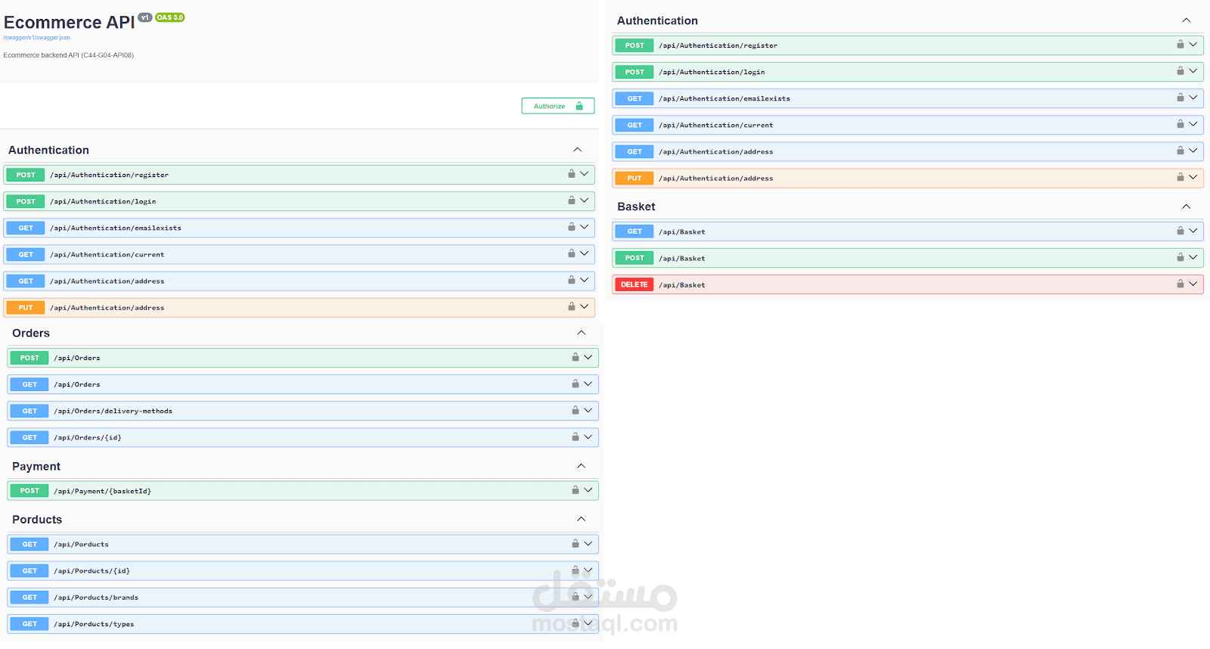Click the PUT address row lock in left Authentication list
This screenshot has width=1210, height=649.
click(572, 306)
